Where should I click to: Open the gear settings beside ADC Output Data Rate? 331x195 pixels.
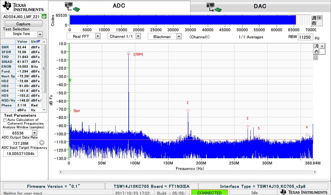(x=42, y=143)
